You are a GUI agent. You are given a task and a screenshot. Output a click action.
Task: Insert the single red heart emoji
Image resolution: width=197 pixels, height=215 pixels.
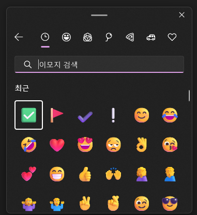coord(57,145)
